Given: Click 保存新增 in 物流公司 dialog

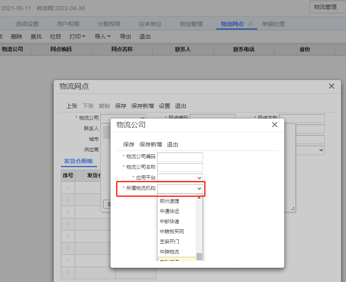Looking at the screenshot, I should click(151, 144).
